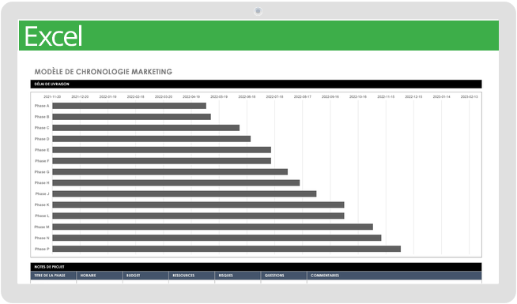The image size is (517, 304).
Task: Click the Phase K bar in the chart
Action: tap(198, 205)
